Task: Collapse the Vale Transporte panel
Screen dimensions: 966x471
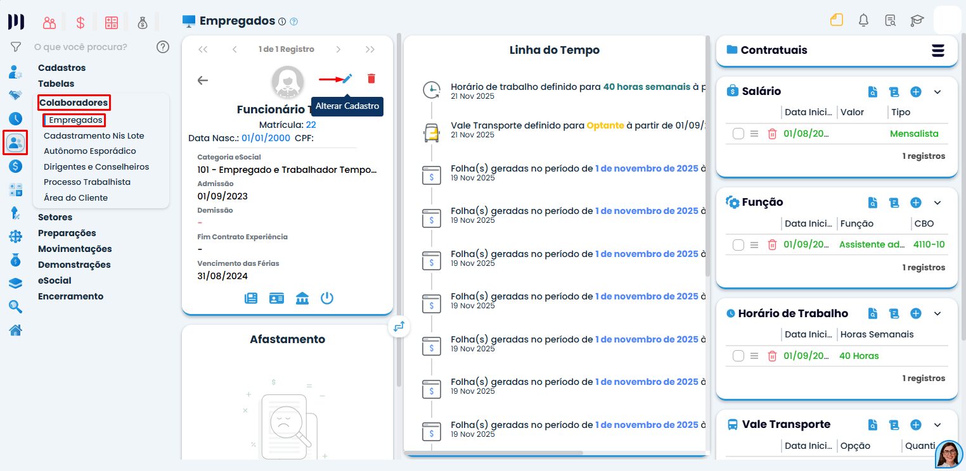Action: (x=937, y=425)
